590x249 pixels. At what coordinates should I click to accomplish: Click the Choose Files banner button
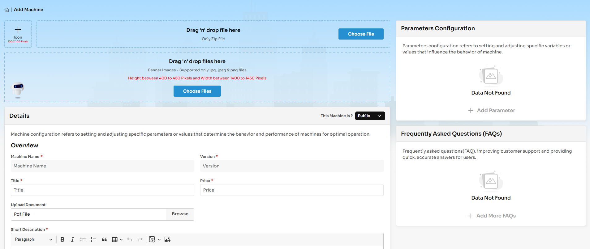197,91
